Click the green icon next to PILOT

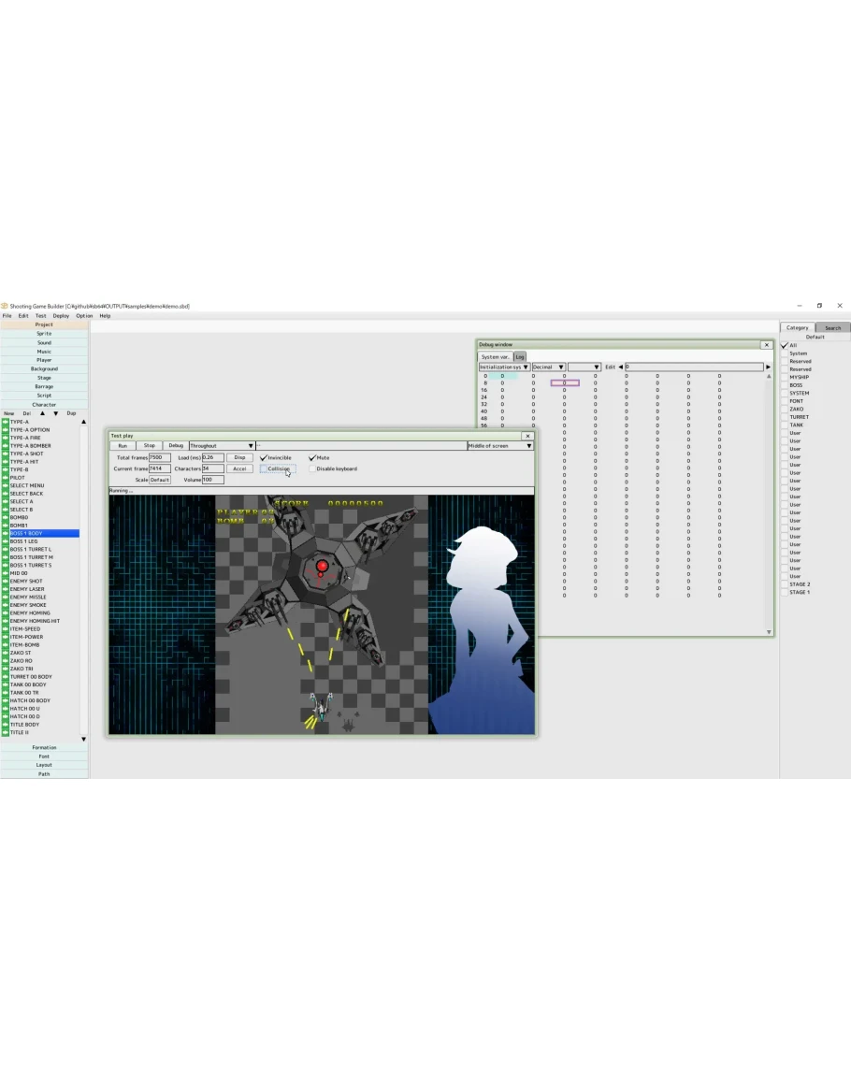5,478
